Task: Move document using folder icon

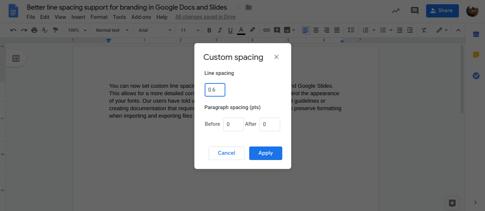Action: point(249,7)
